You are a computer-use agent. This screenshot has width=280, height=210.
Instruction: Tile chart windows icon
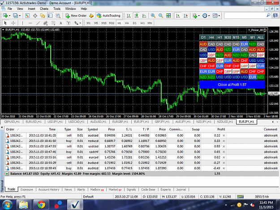[x=168, y=16]
